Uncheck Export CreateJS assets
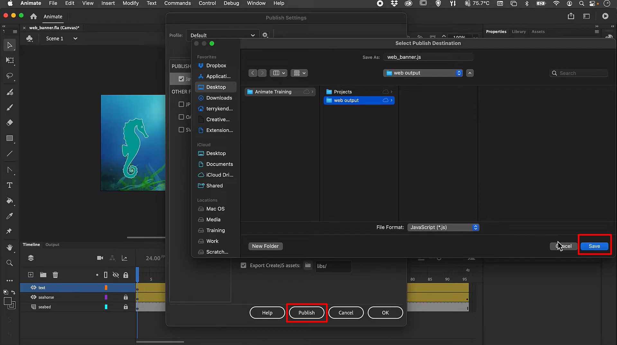 (x=243, y=265)
